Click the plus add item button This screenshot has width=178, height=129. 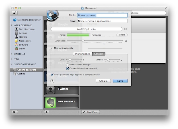[x=46, y=112]
